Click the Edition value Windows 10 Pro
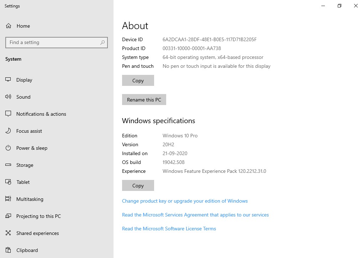 pos(180,136)
